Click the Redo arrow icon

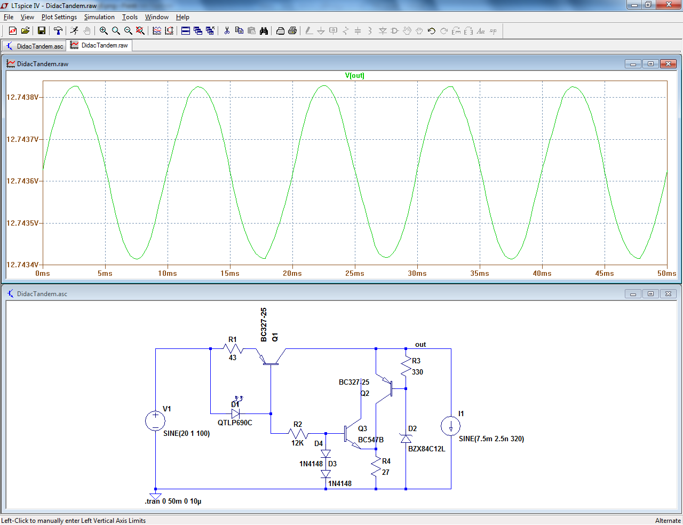point(444,31)
